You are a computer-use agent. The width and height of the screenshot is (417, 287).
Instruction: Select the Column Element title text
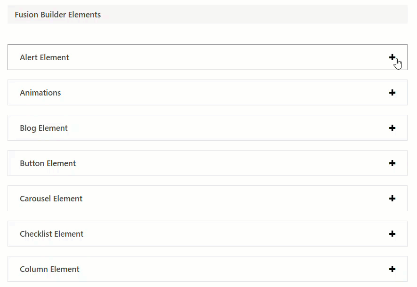tap(49, 269)
